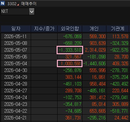Image resolution: width=130 pixels, height=122 pixels.
Task: Click institution value 220,644
Action: 120,91
